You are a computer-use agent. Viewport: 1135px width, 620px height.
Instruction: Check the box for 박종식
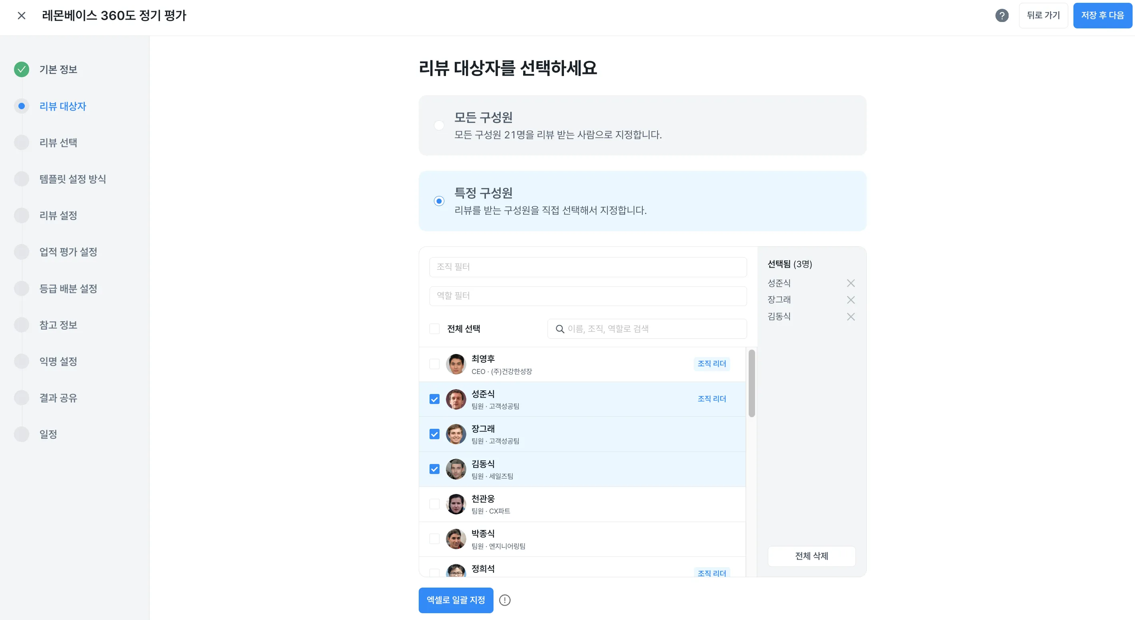pos(434,538)
